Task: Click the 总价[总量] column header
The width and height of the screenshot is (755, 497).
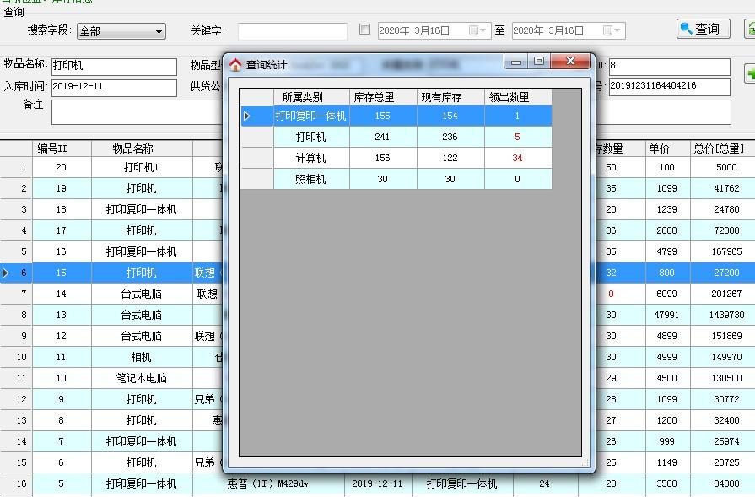Action: [x=722, y=149]
